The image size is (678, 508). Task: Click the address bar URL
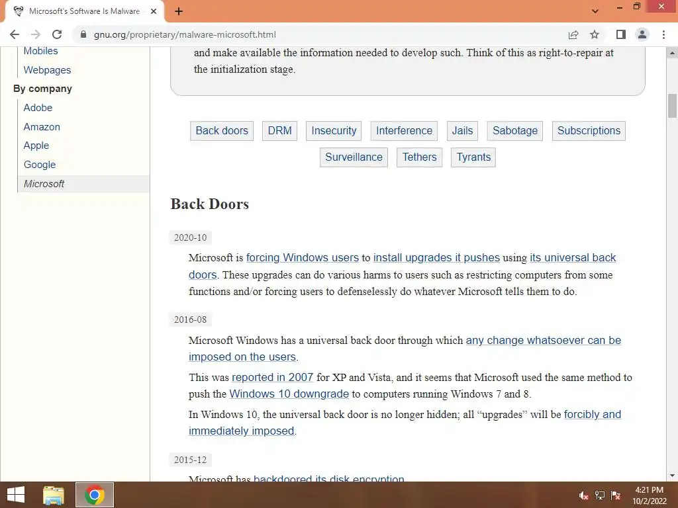coord(185,34)
